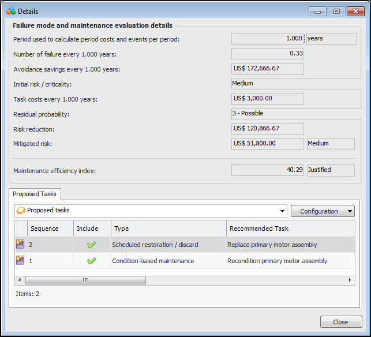Select Recondition primary motor assembly cell
The image size is (371, 337).
pos(291,261)
